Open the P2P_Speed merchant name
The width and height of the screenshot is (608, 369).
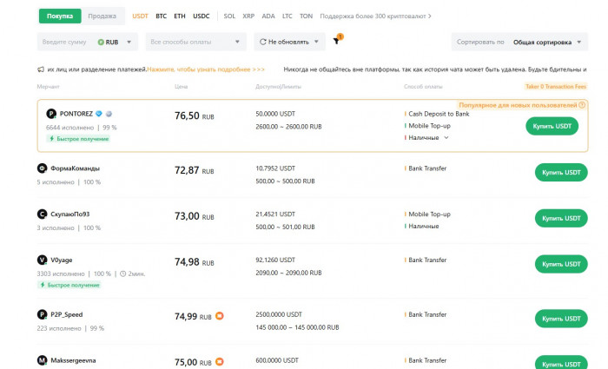point(67,314)
